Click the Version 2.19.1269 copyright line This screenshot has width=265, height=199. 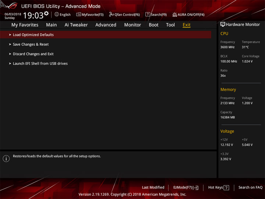132,195
